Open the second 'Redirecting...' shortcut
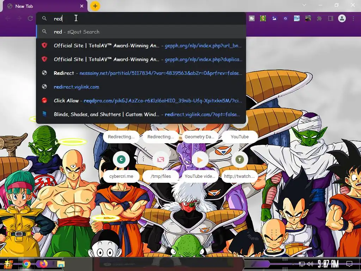This screenshot has height=271, width=361. coord(161,137)
